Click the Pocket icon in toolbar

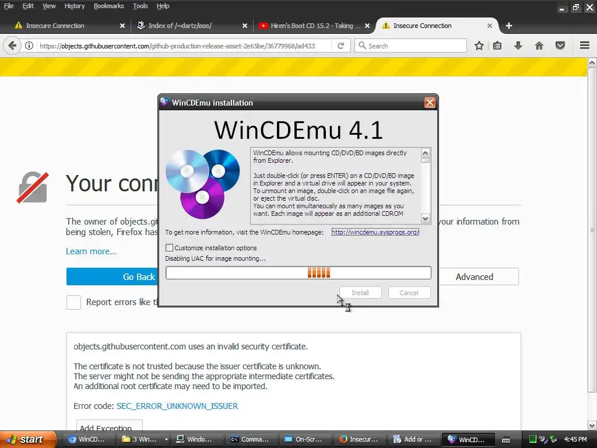(x=560, y=45)
